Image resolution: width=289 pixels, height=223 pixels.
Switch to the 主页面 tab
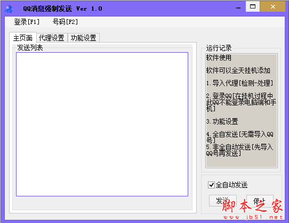pos(23,38)
